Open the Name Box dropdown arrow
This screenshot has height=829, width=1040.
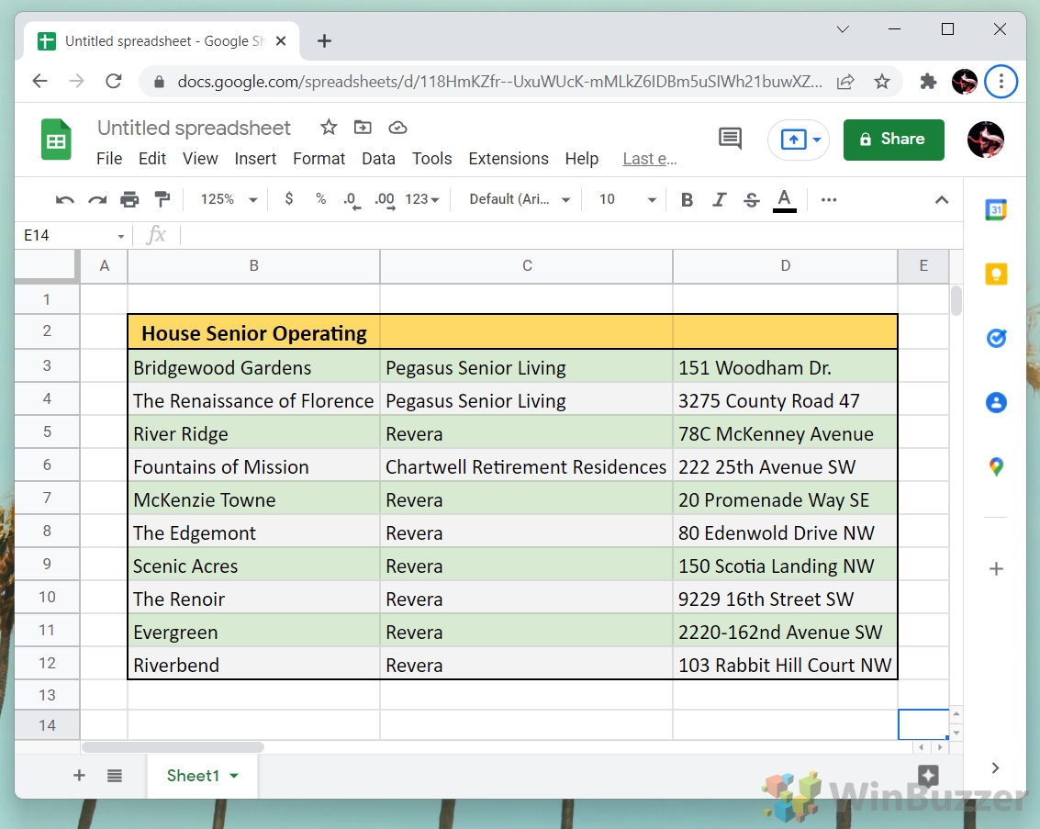coord(121,236)
